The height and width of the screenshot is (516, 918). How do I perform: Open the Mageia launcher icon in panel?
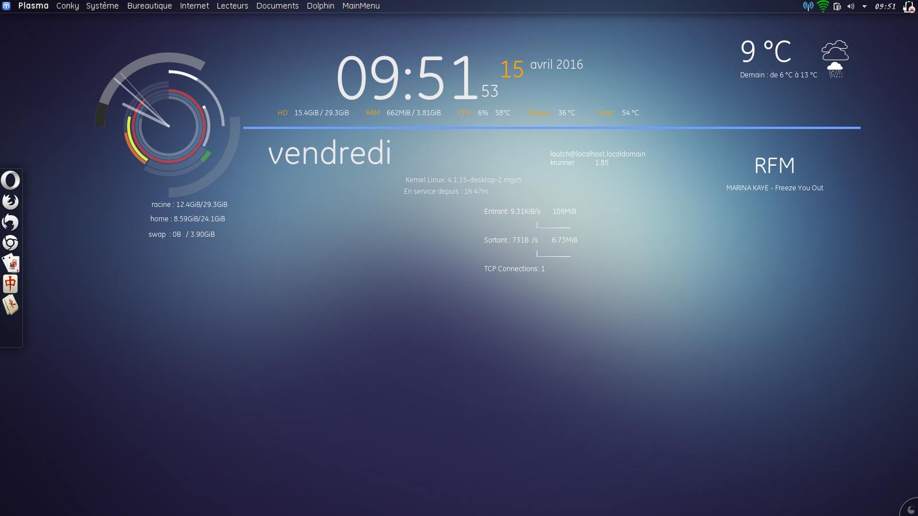6,6
